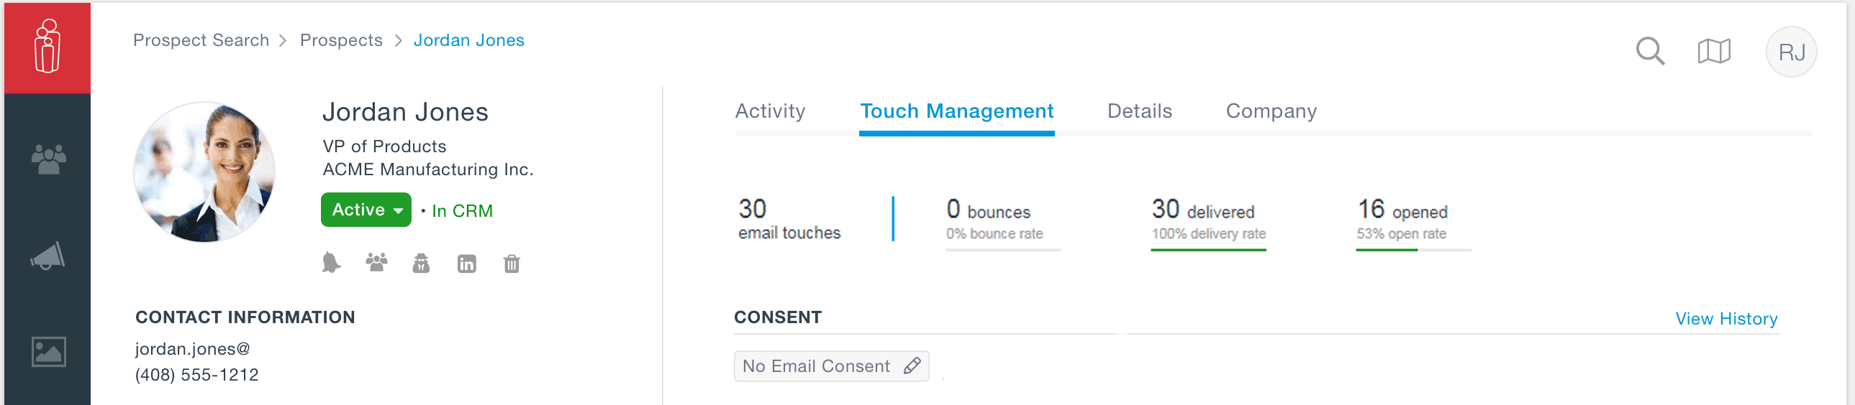Open the megaphone campaigns sidebar icon
Screen dimensions: 1855x405
point(48,256)
